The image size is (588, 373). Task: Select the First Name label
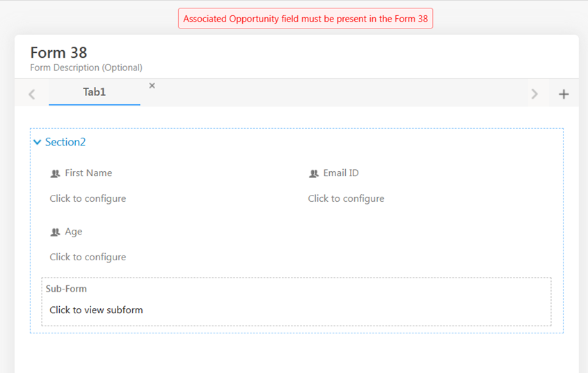pyautogui.click(x=88, y=173)
